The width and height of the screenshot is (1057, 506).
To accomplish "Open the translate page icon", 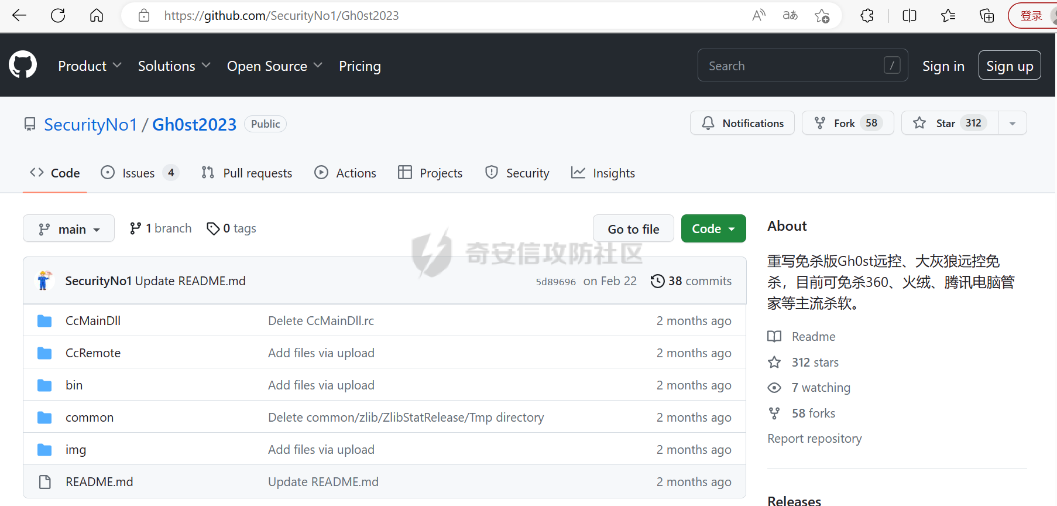I will pos(790,16).
